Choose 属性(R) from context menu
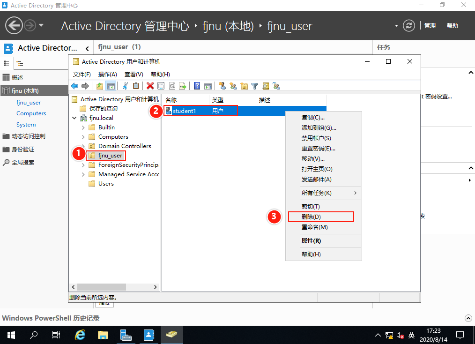The width and height of the screenshot is (475, 344). (324, 240)
